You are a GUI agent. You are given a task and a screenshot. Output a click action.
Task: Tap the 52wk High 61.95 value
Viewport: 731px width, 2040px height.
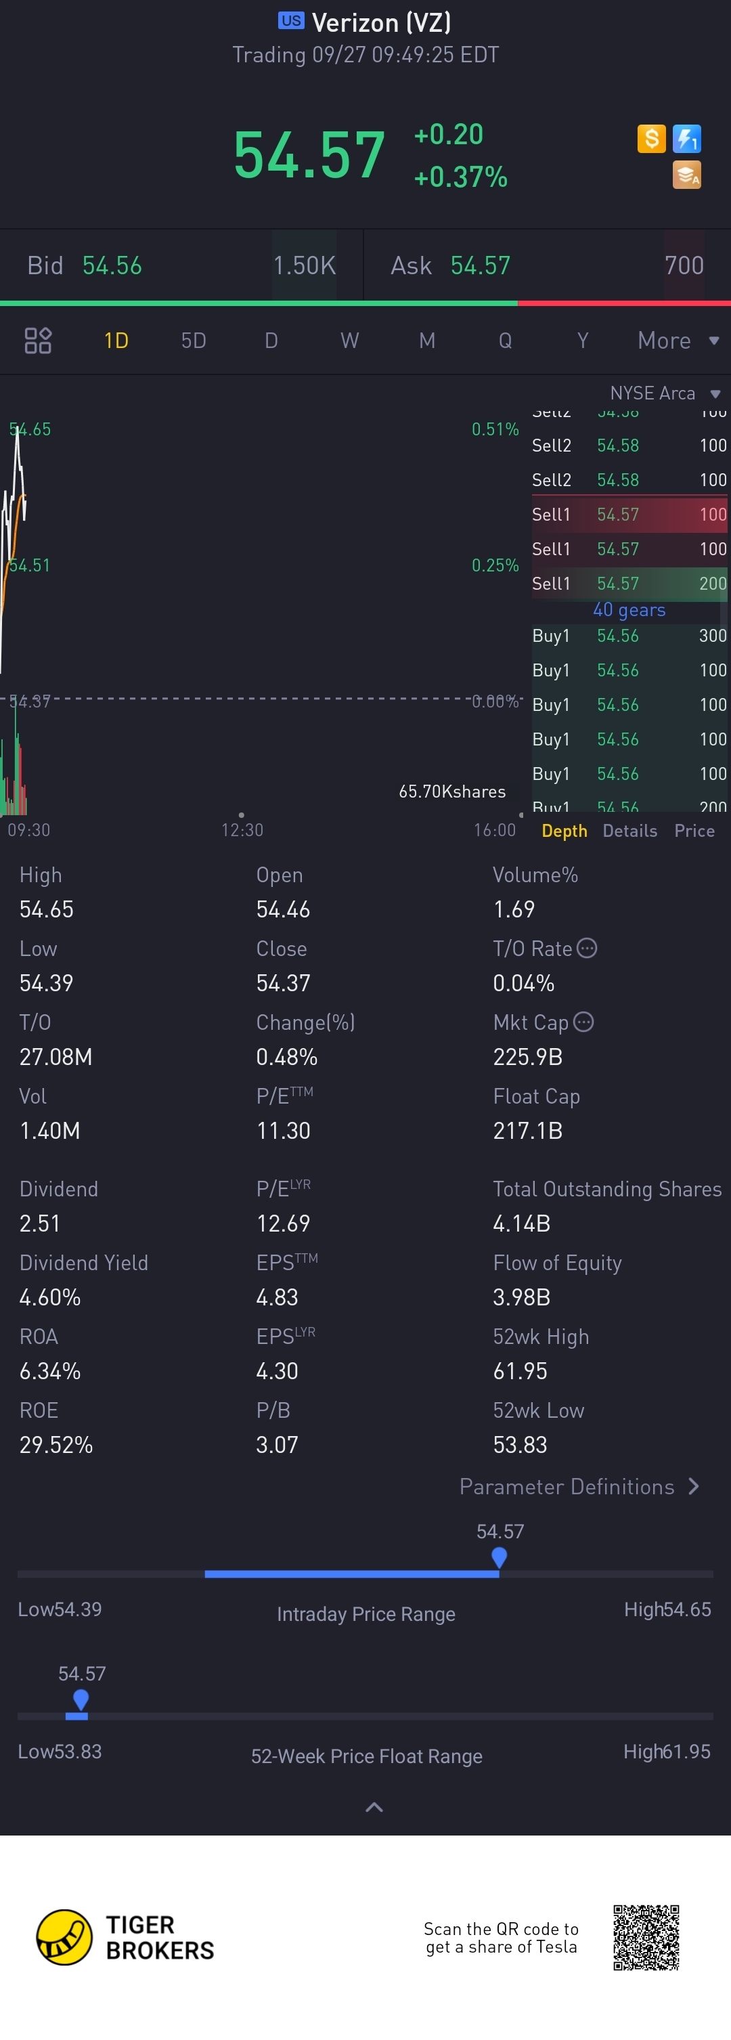[520, 1371]
